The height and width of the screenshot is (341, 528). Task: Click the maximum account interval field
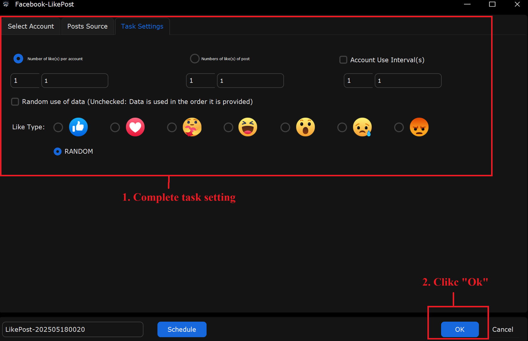(x=408, y=81)
